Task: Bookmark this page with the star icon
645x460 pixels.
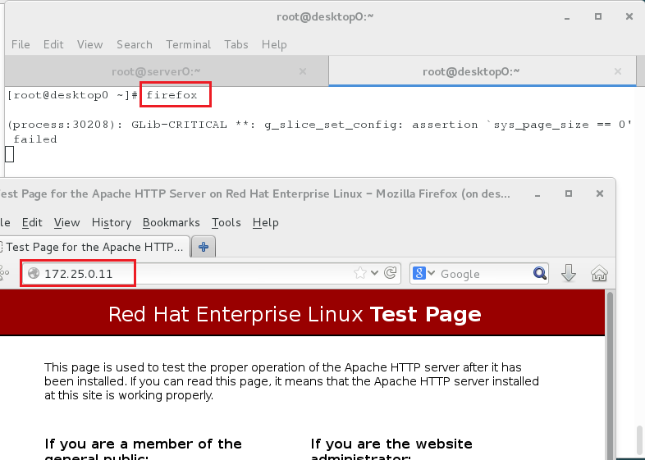Action: tap(360, 273)
